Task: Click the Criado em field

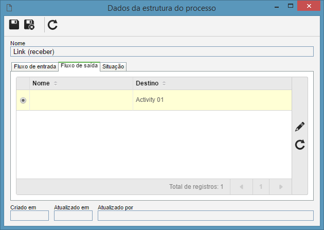Action: pyautogui.click(x=29, y=216)
